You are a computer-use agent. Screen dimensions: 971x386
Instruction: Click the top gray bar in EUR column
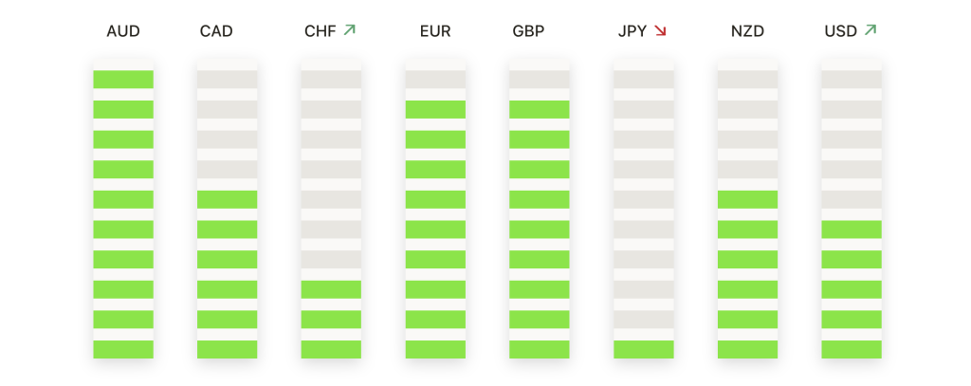tap(435, 80)
